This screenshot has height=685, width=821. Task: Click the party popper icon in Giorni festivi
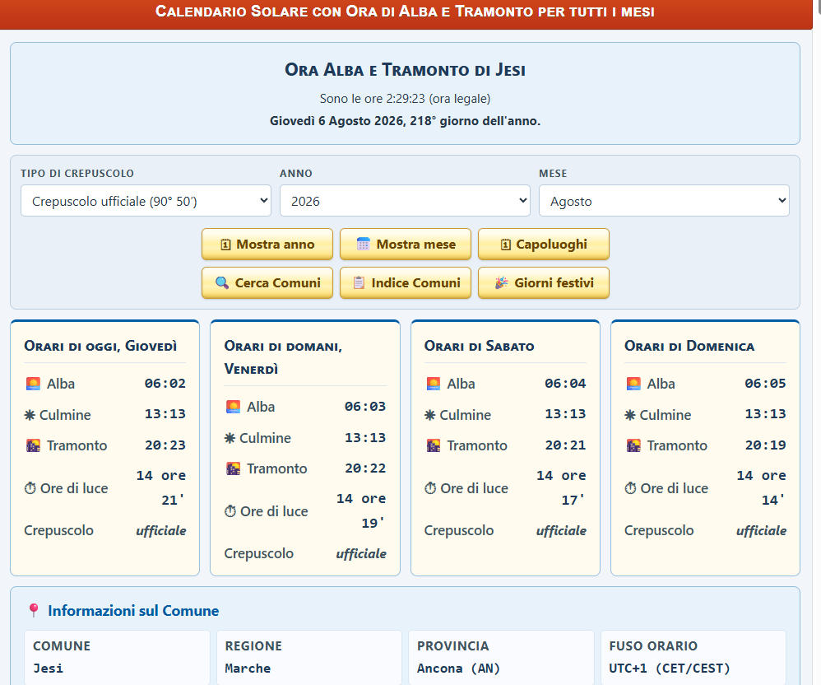point(502,283)
